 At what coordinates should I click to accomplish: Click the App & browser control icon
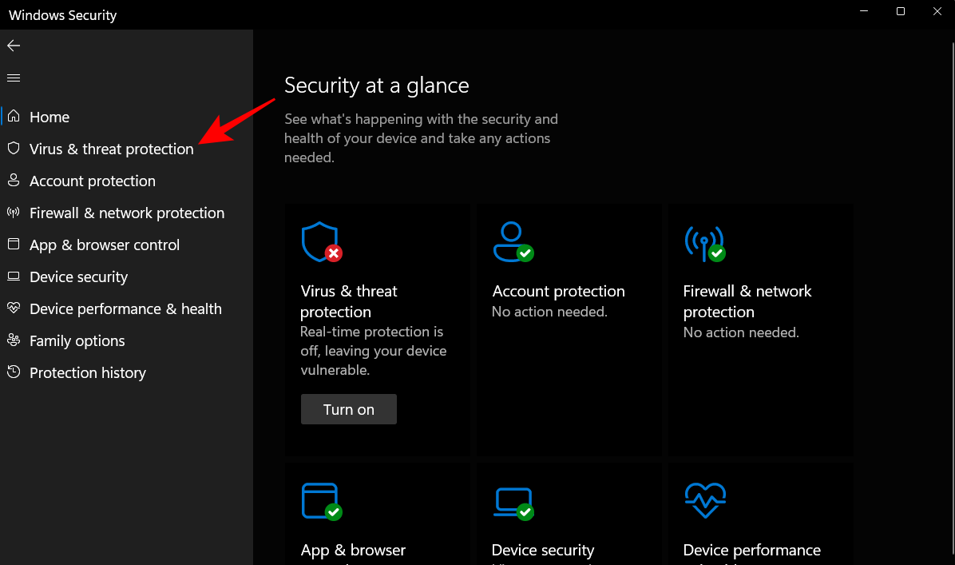14,245
